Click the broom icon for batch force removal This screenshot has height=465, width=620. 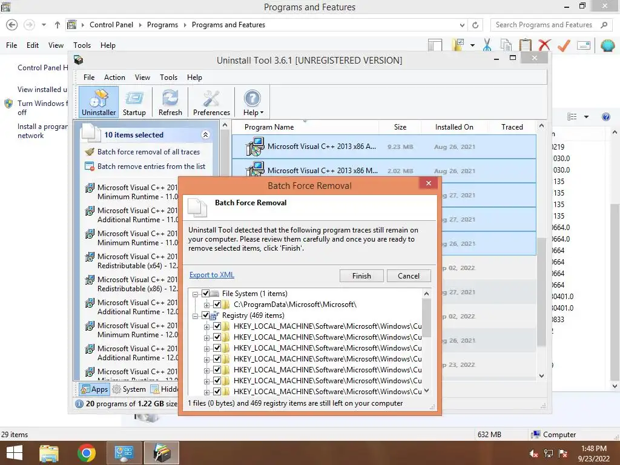[90, 152]
